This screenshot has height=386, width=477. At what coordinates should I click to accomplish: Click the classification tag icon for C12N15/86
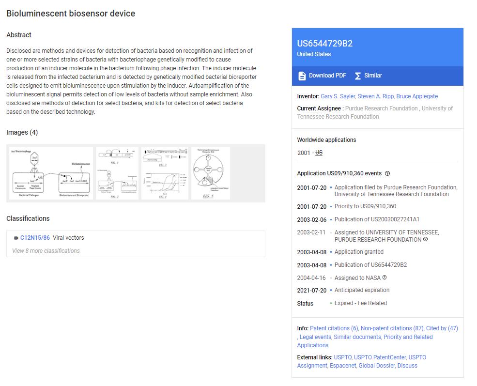[16, 238]
